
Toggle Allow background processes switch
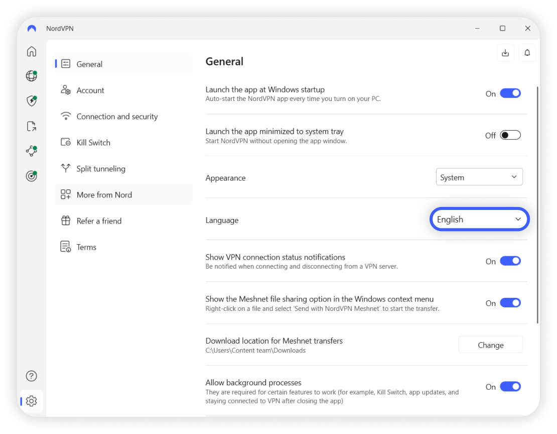(510, 387)
